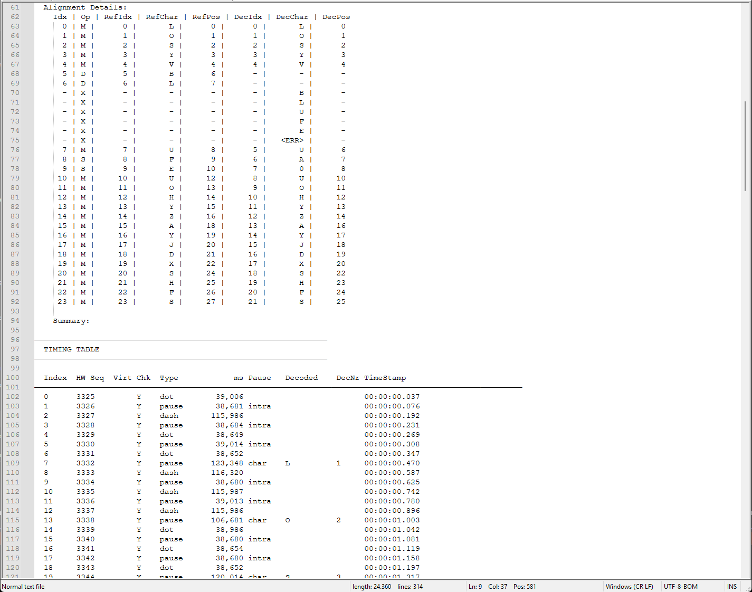The image size is (752, 592).
Task: Click the "Normal text file" status bar field
Action: (176, 587)
